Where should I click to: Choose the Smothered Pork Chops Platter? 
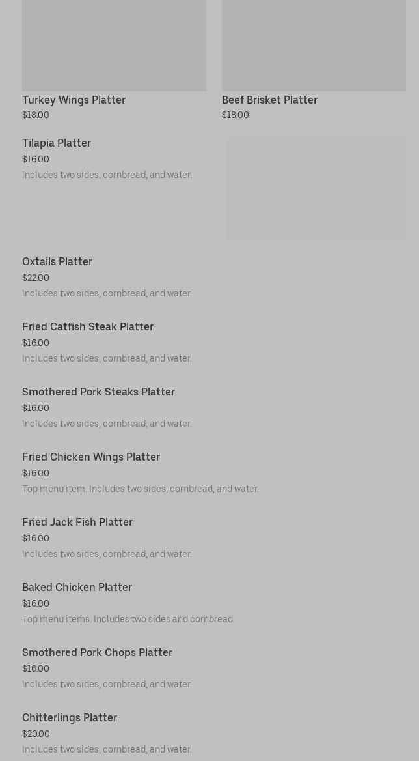click(97, 652)
